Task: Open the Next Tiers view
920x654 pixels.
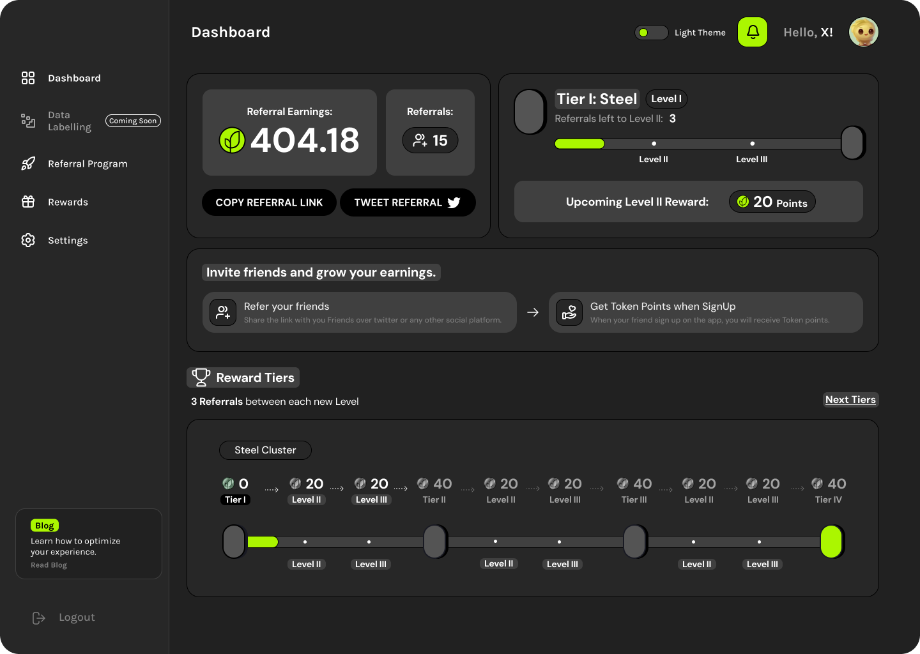Action: (850, 399)
